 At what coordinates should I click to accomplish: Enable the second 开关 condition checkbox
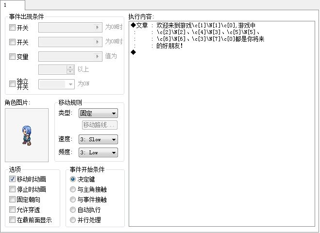pyautogui.click(x=12, y=42)
